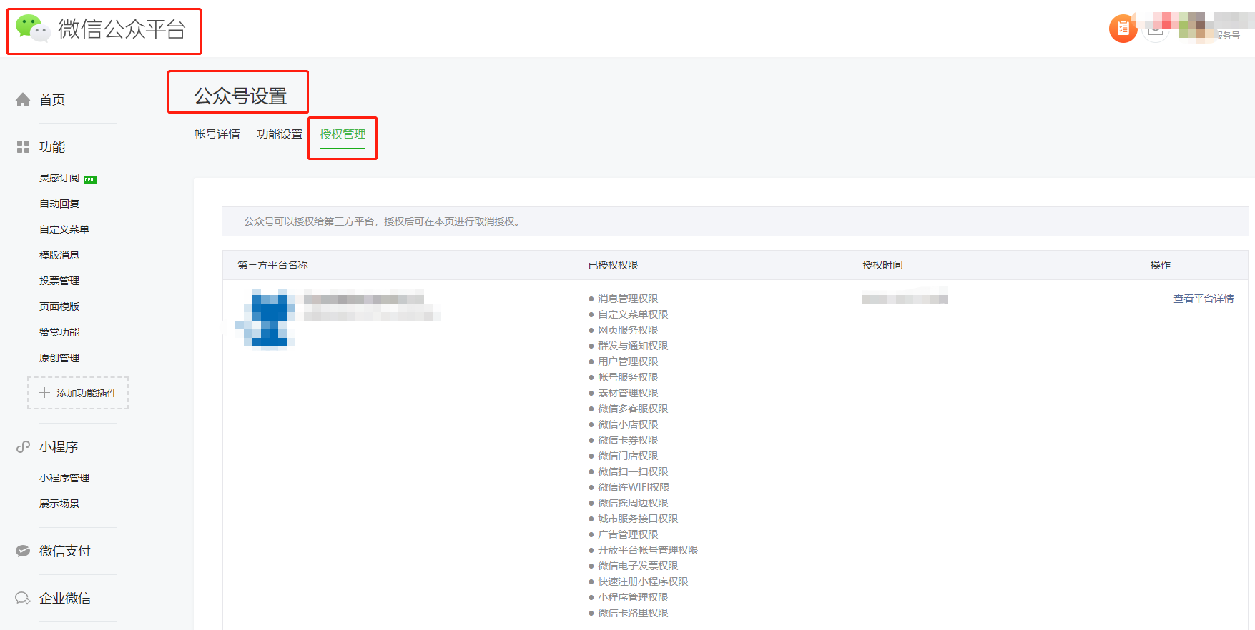
Task: Open 自动回复 menu item
Action: coord(59,204)
